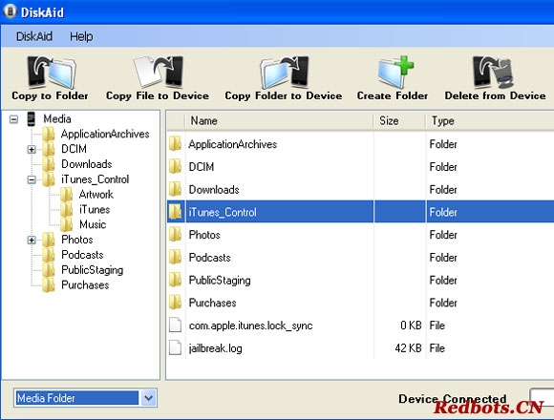Collapse the iTunes_Control tree folder
Screen dimensions: 554x420
tap(32, 179)
